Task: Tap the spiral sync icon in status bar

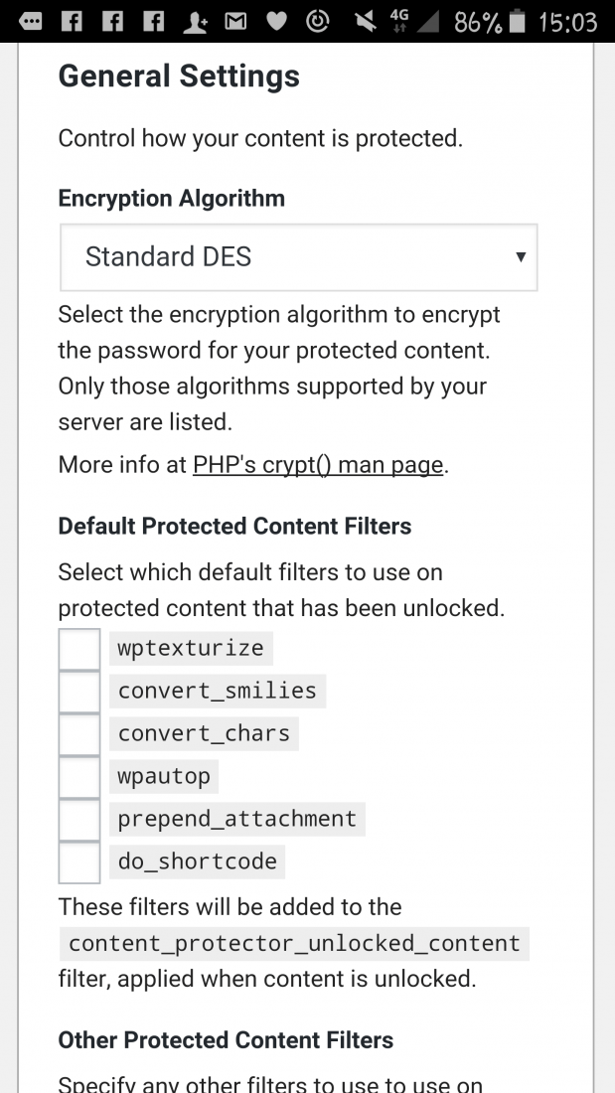Action: (318, 22)
